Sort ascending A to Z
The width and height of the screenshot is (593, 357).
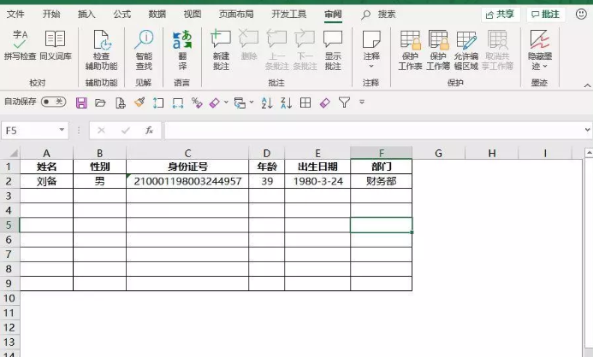pyautogui.click(x=267, y=102)
